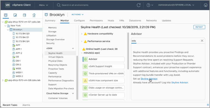Open the Hosts and Clusters inventory icon
This screenshot has height=108, width=210.
pyautogui.click(x=6, y=15)
